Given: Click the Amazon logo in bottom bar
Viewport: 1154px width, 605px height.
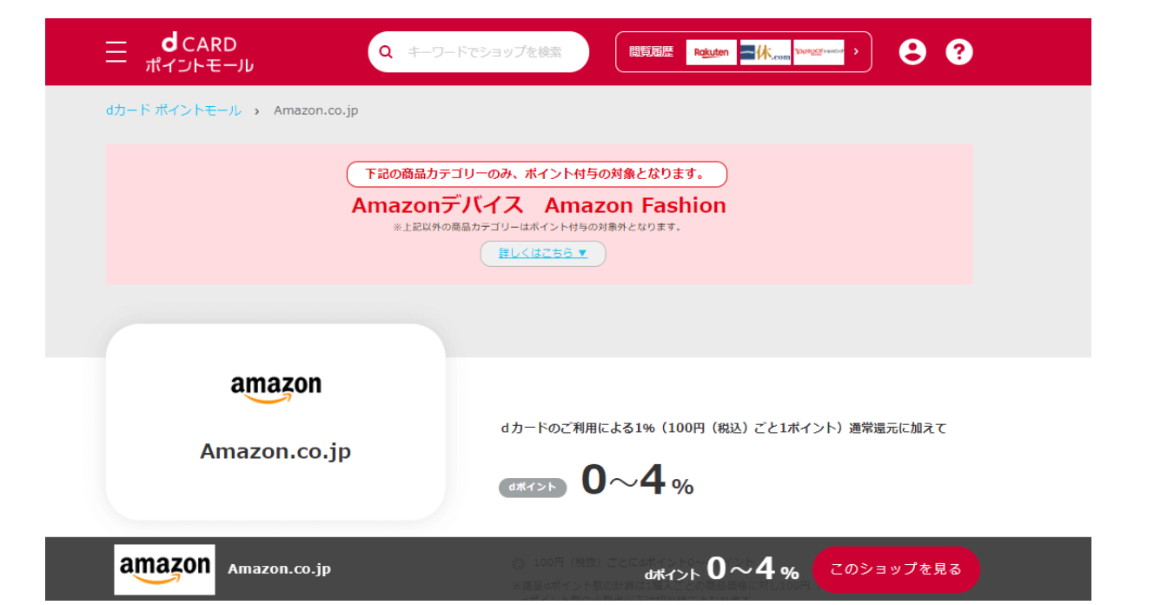Looking at the screenshot, I should point(164,569).
